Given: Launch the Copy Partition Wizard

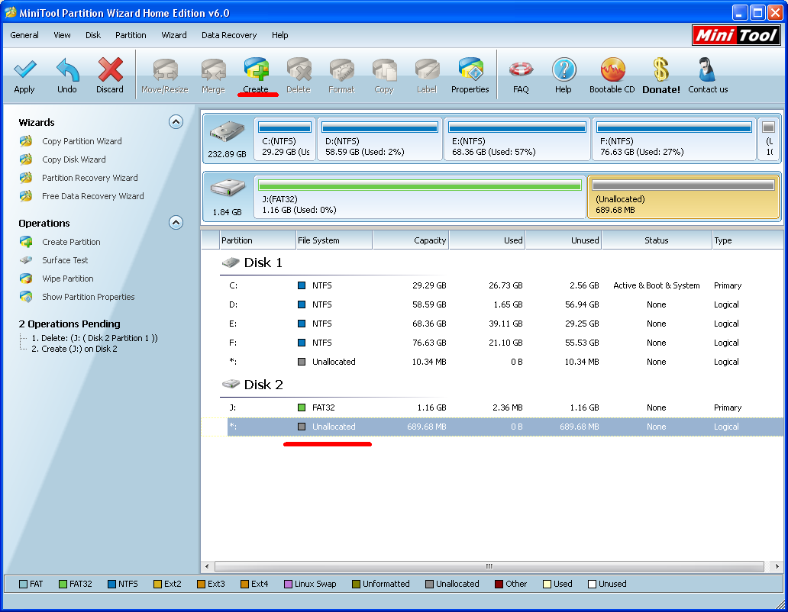Looking at the screenshot, I should click(x=82, y=141).
